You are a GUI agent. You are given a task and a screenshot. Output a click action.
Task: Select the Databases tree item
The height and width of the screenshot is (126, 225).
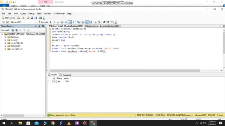point(15,37)
